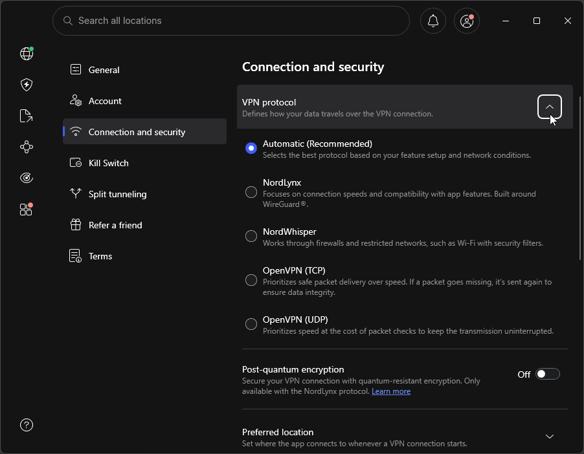Click the Off label beside the toggle

(x=524, y=374)
